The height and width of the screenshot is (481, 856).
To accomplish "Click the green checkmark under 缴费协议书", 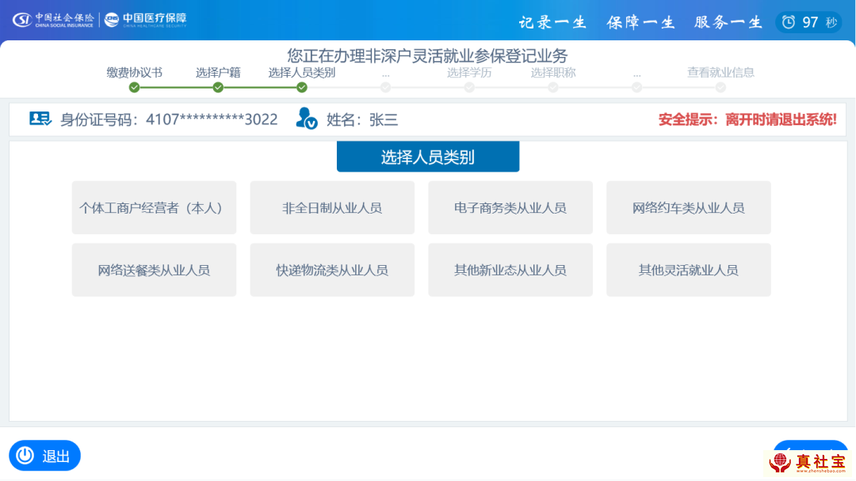I will 134,87.
